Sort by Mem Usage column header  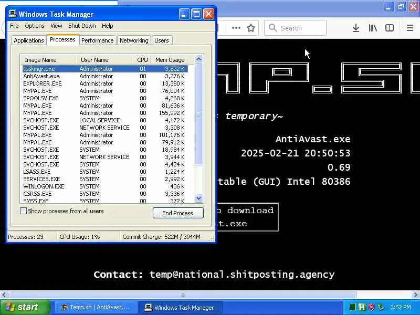[169, 60]
